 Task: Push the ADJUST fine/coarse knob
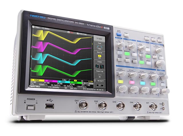click(121, 45)
